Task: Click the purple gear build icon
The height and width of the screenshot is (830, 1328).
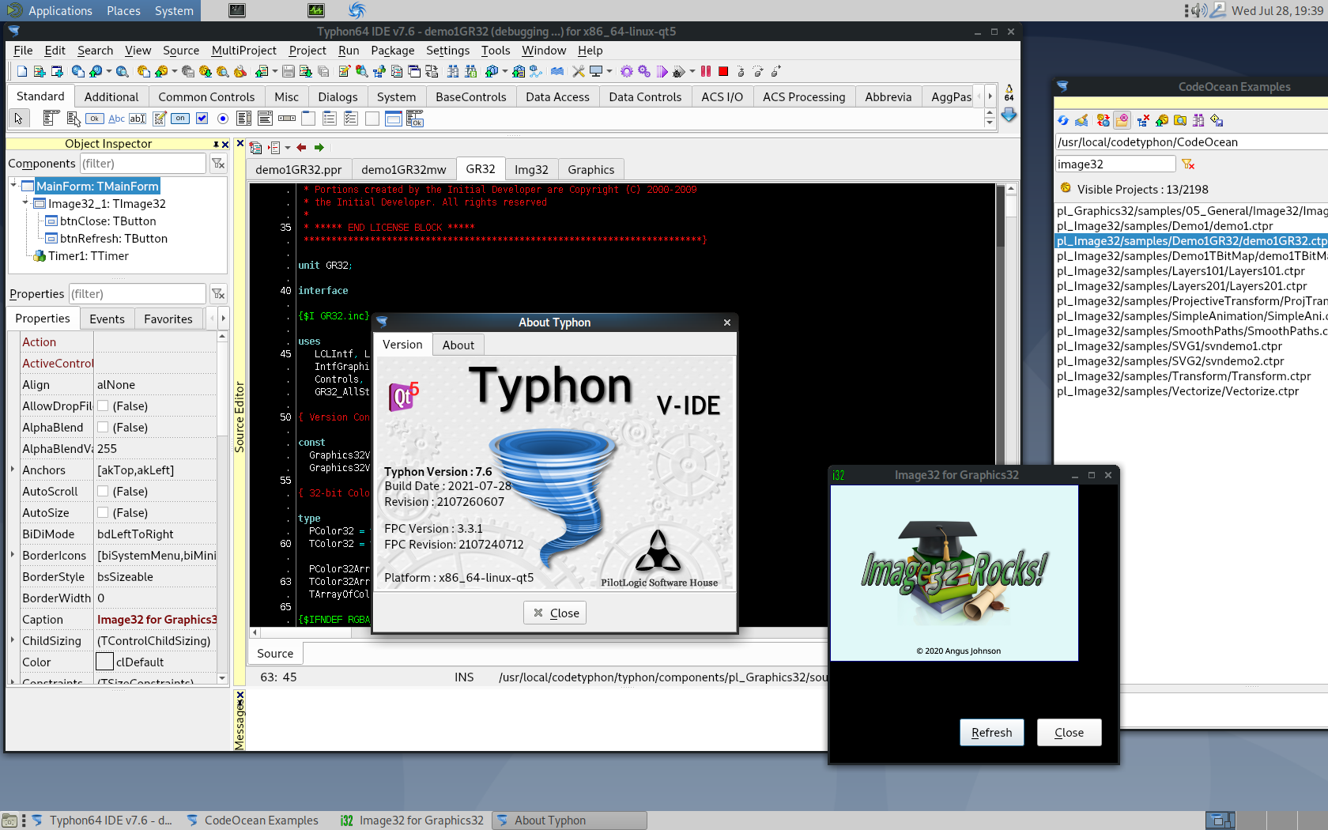Action: click(x=627, y=71)
